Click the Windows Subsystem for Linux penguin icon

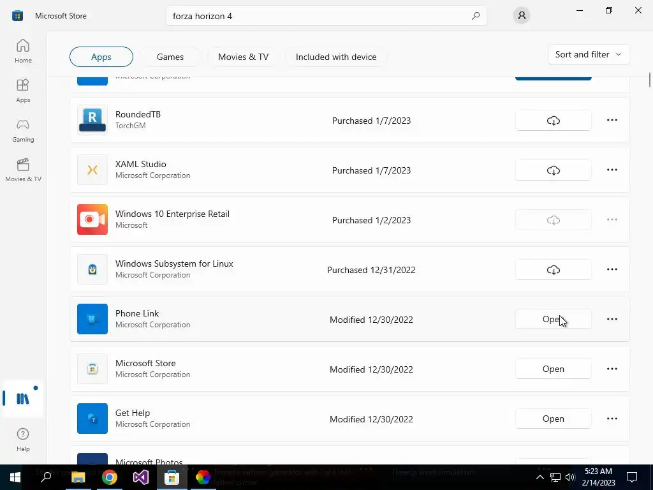tap(92, 269)
